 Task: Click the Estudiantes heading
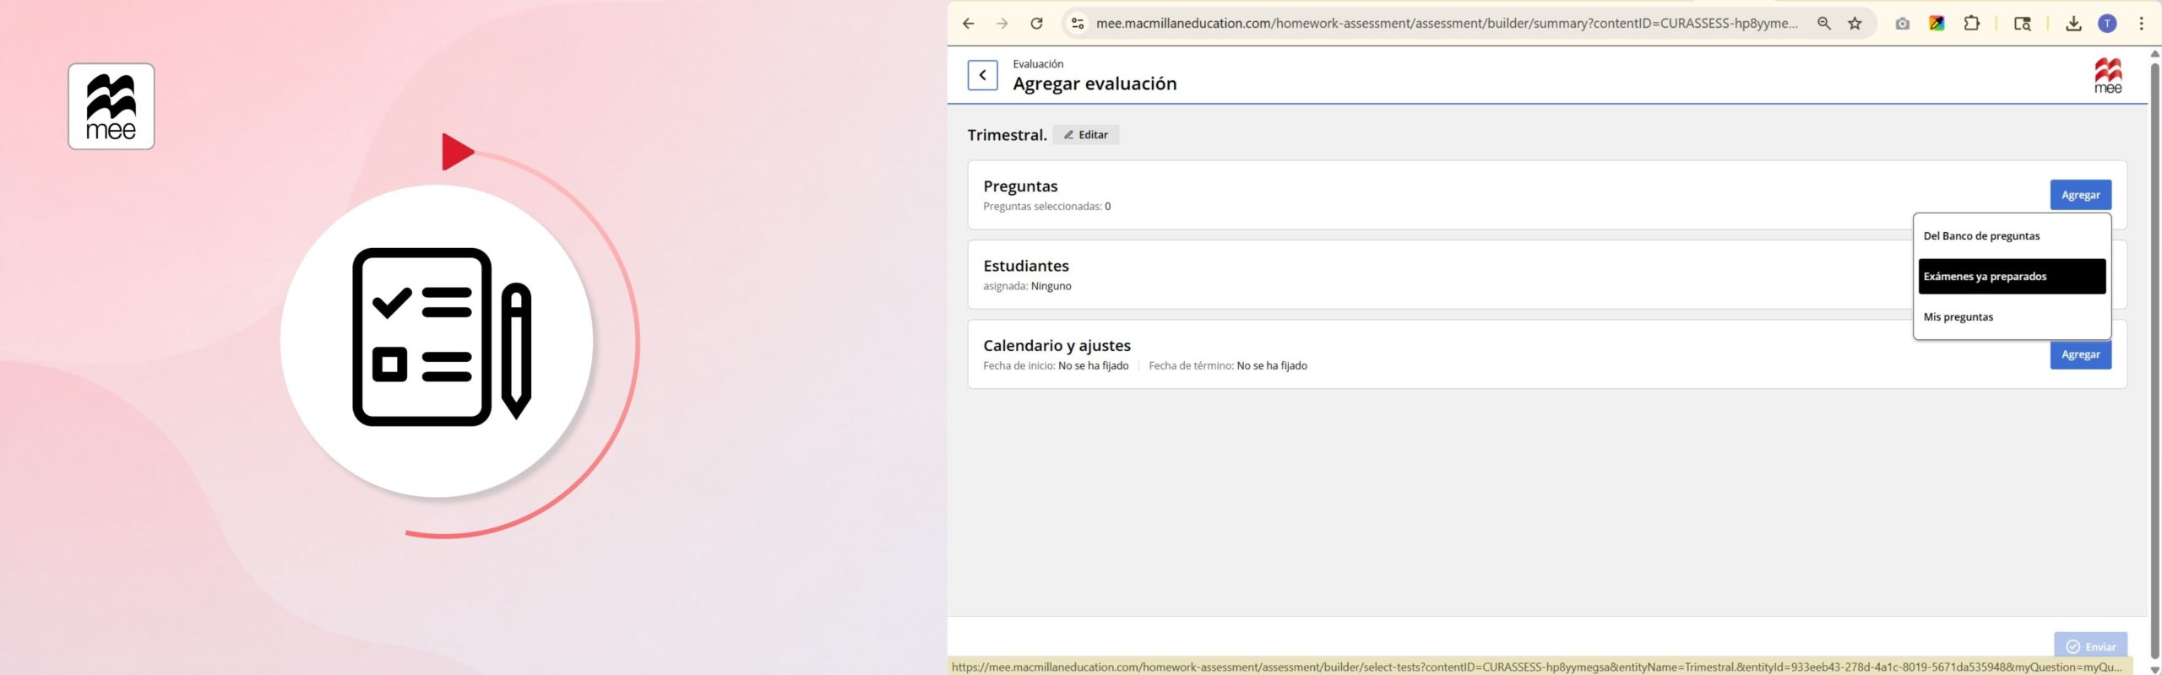click(1026, 266)
